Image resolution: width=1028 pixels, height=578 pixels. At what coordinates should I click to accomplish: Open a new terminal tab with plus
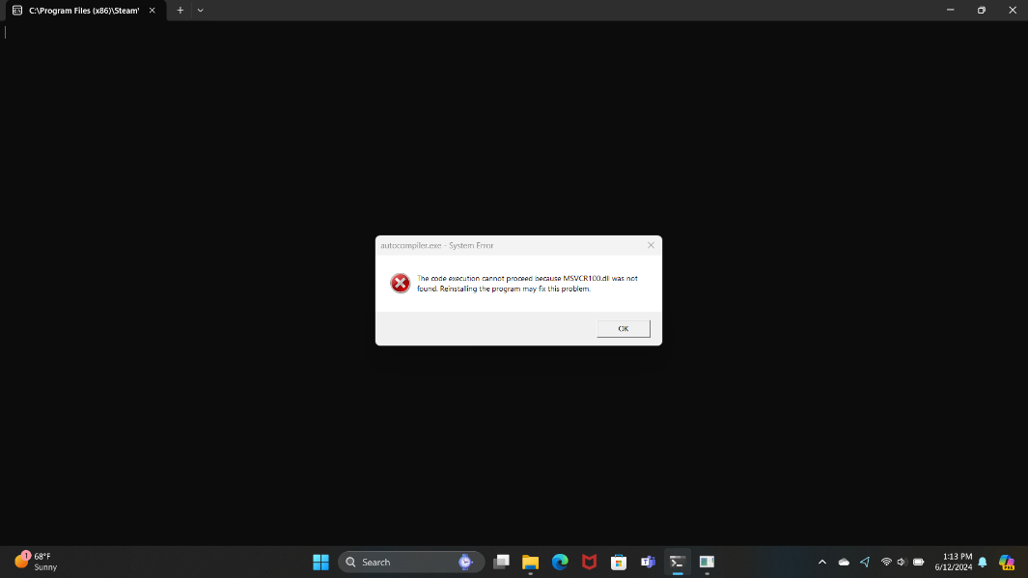[180, 10]
